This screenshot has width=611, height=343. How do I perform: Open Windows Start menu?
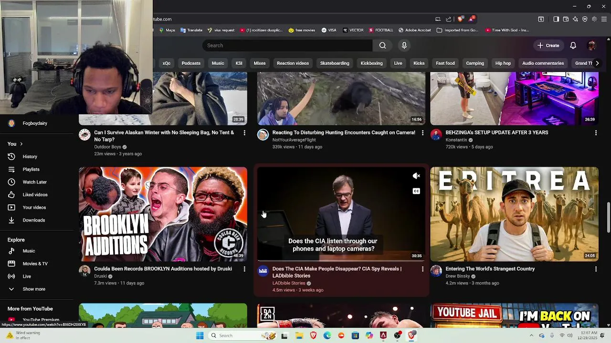pyautogui.click(x=200, y=335)
